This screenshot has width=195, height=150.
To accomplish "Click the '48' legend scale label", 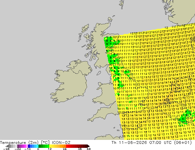I will coord(89,149).
